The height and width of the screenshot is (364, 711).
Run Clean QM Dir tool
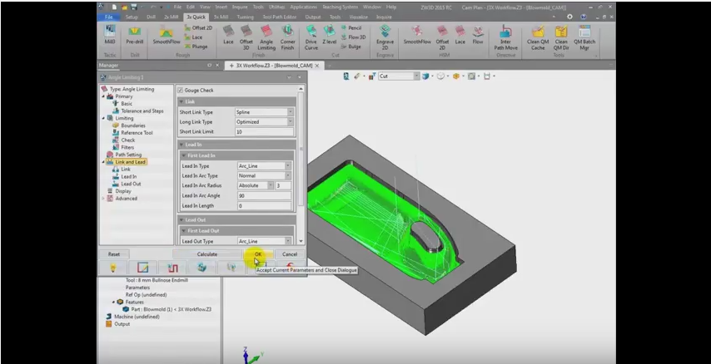tap(561, 37)
